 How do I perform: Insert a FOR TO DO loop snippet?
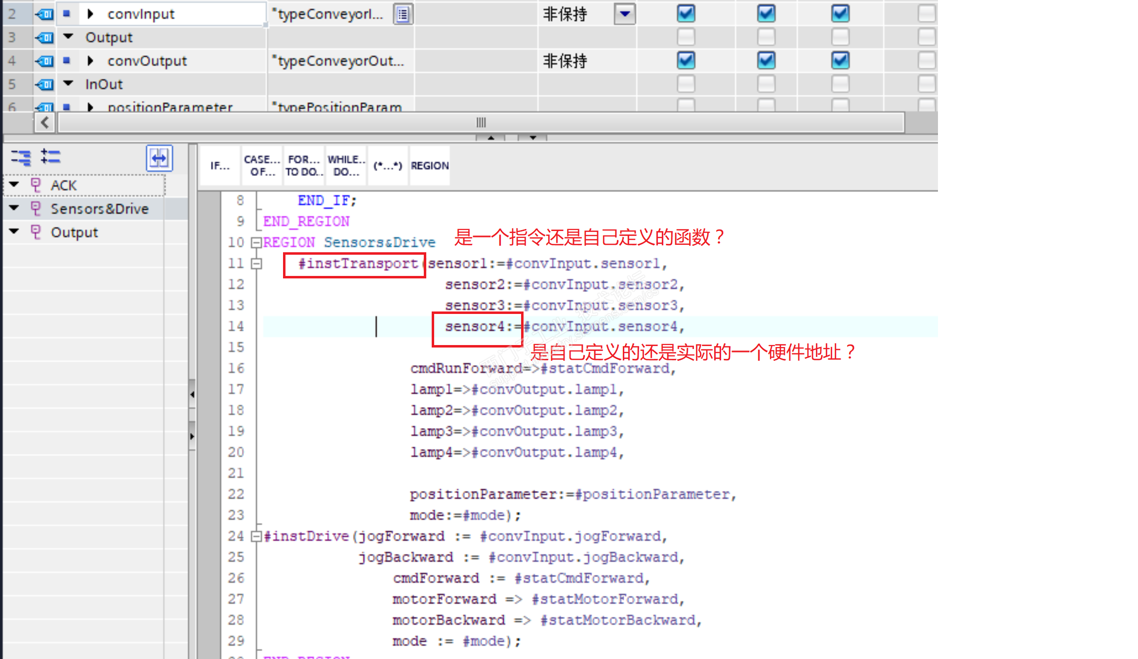[304, 165]
